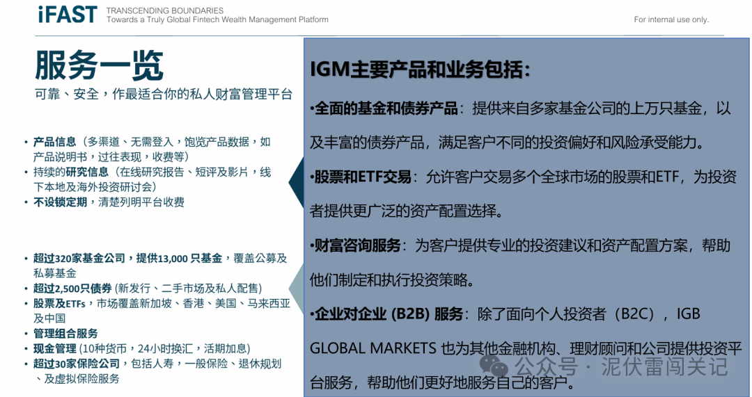Select the "服务一览" slide heading
Image resolution: width=752 pixels, height=397 pixels.
(100, 65)
